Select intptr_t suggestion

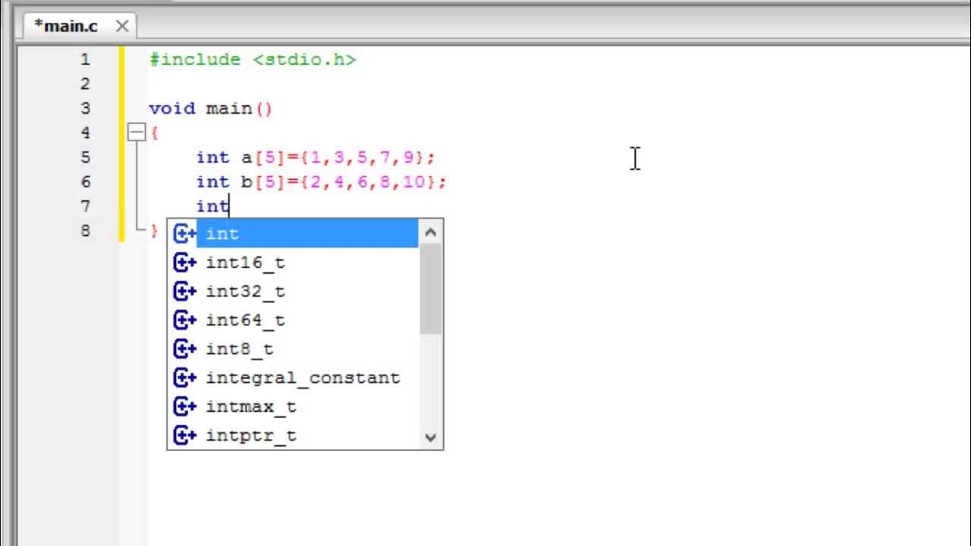(x=251, y=436)
